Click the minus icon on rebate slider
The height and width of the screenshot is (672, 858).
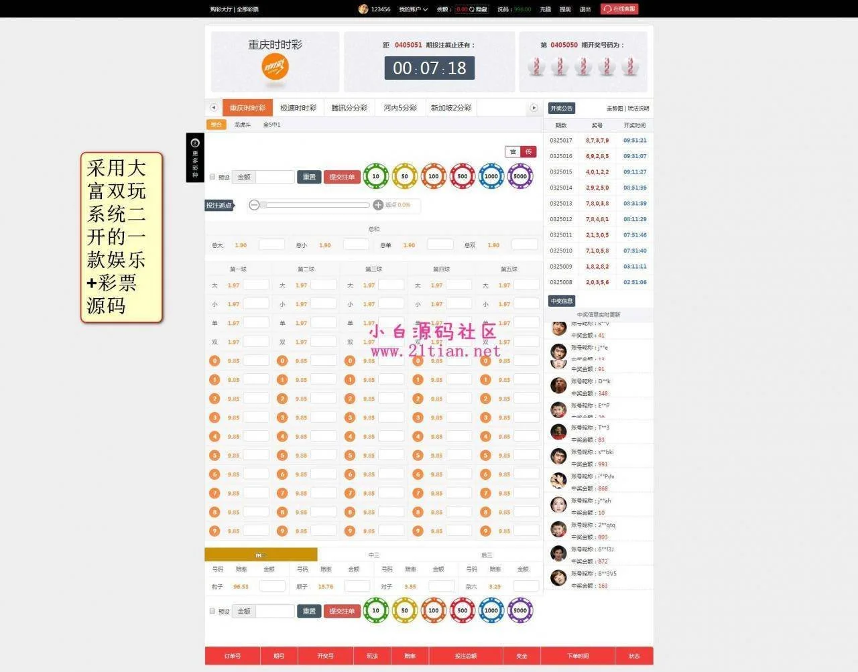tap(254, 205)
